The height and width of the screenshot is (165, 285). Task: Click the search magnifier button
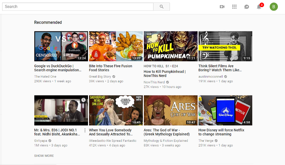click(161, 6)
